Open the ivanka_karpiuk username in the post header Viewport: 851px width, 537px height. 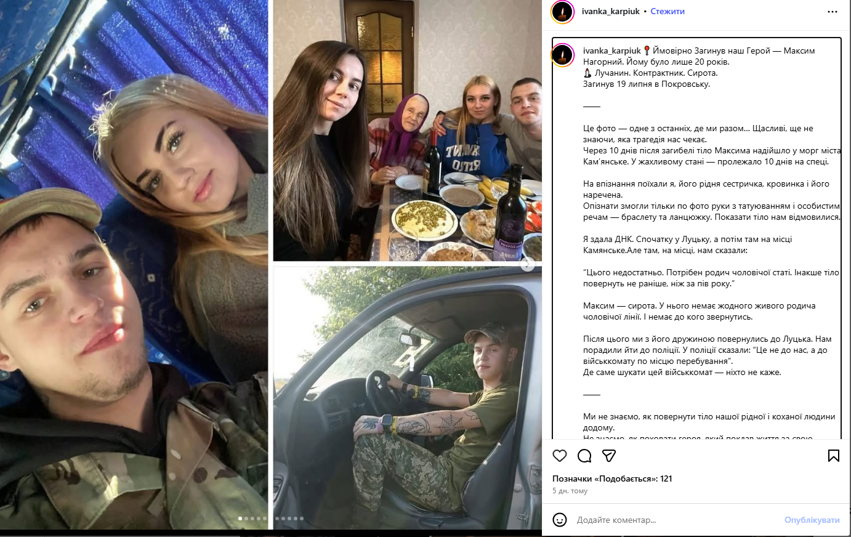[611, 12]
